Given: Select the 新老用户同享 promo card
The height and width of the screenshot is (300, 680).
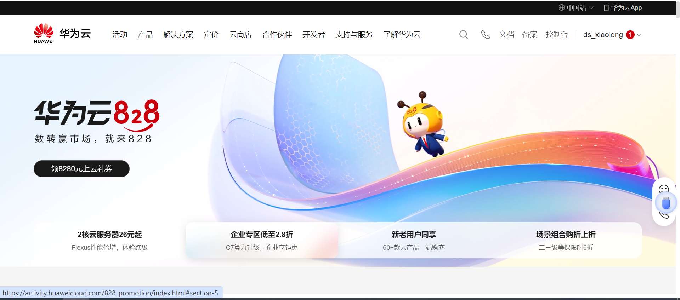Looking at the screenshot, I should point(414,240).
